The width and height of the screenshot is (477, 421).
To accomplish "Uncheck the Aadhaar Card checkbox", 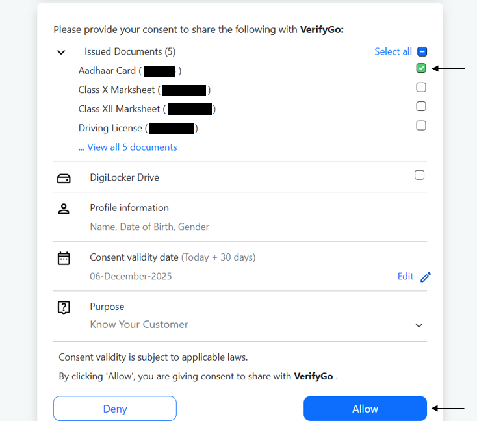I will coord(421,68).
